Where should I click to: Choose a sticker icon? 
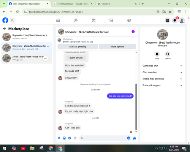[x=70, y=138]
